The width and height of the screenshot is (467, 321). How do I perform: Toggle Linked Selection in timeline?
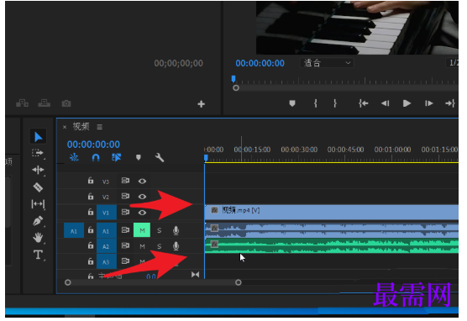coord(117,157)
